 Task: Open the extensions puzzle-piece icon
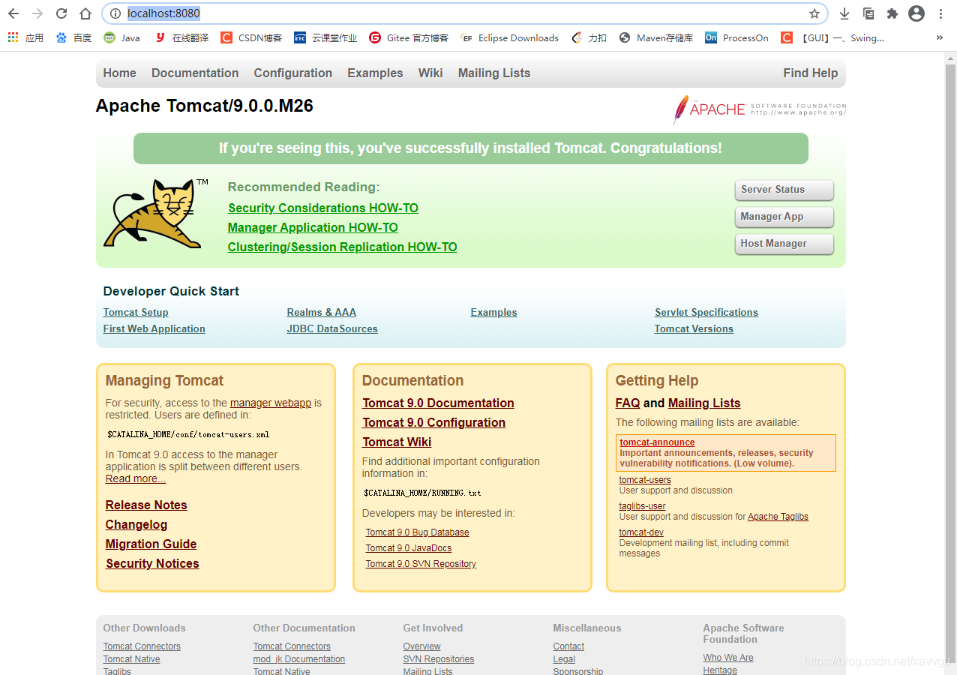[892, 13]
